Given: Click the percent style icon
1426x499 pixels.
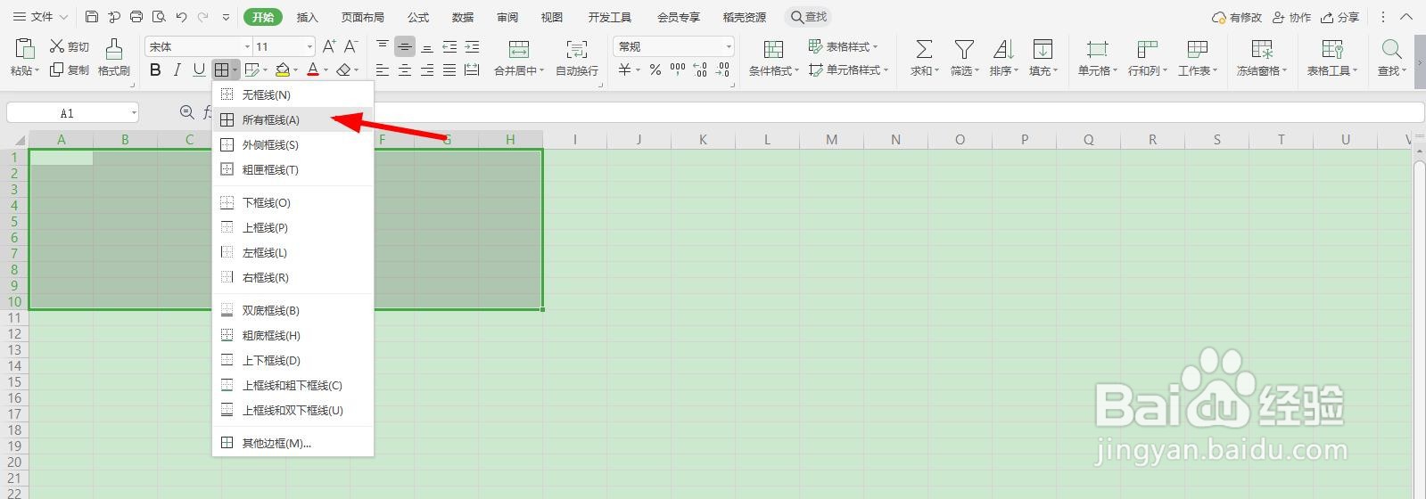Looking at the screenshot, I should 655,70.
